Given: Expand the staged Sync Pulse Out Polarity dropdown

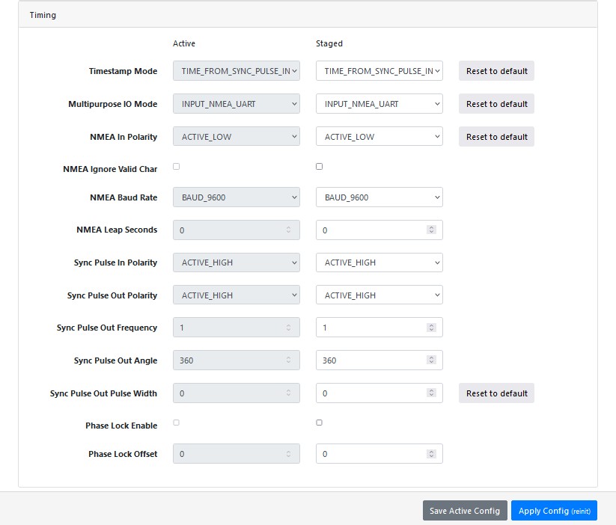Looking at the screenshot, I should pos(379,295).
